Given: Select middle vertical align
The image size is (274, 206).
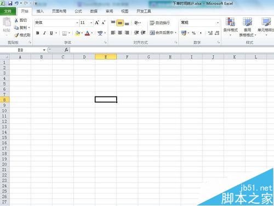Looking at the screenshot, I should coord(120,23).
